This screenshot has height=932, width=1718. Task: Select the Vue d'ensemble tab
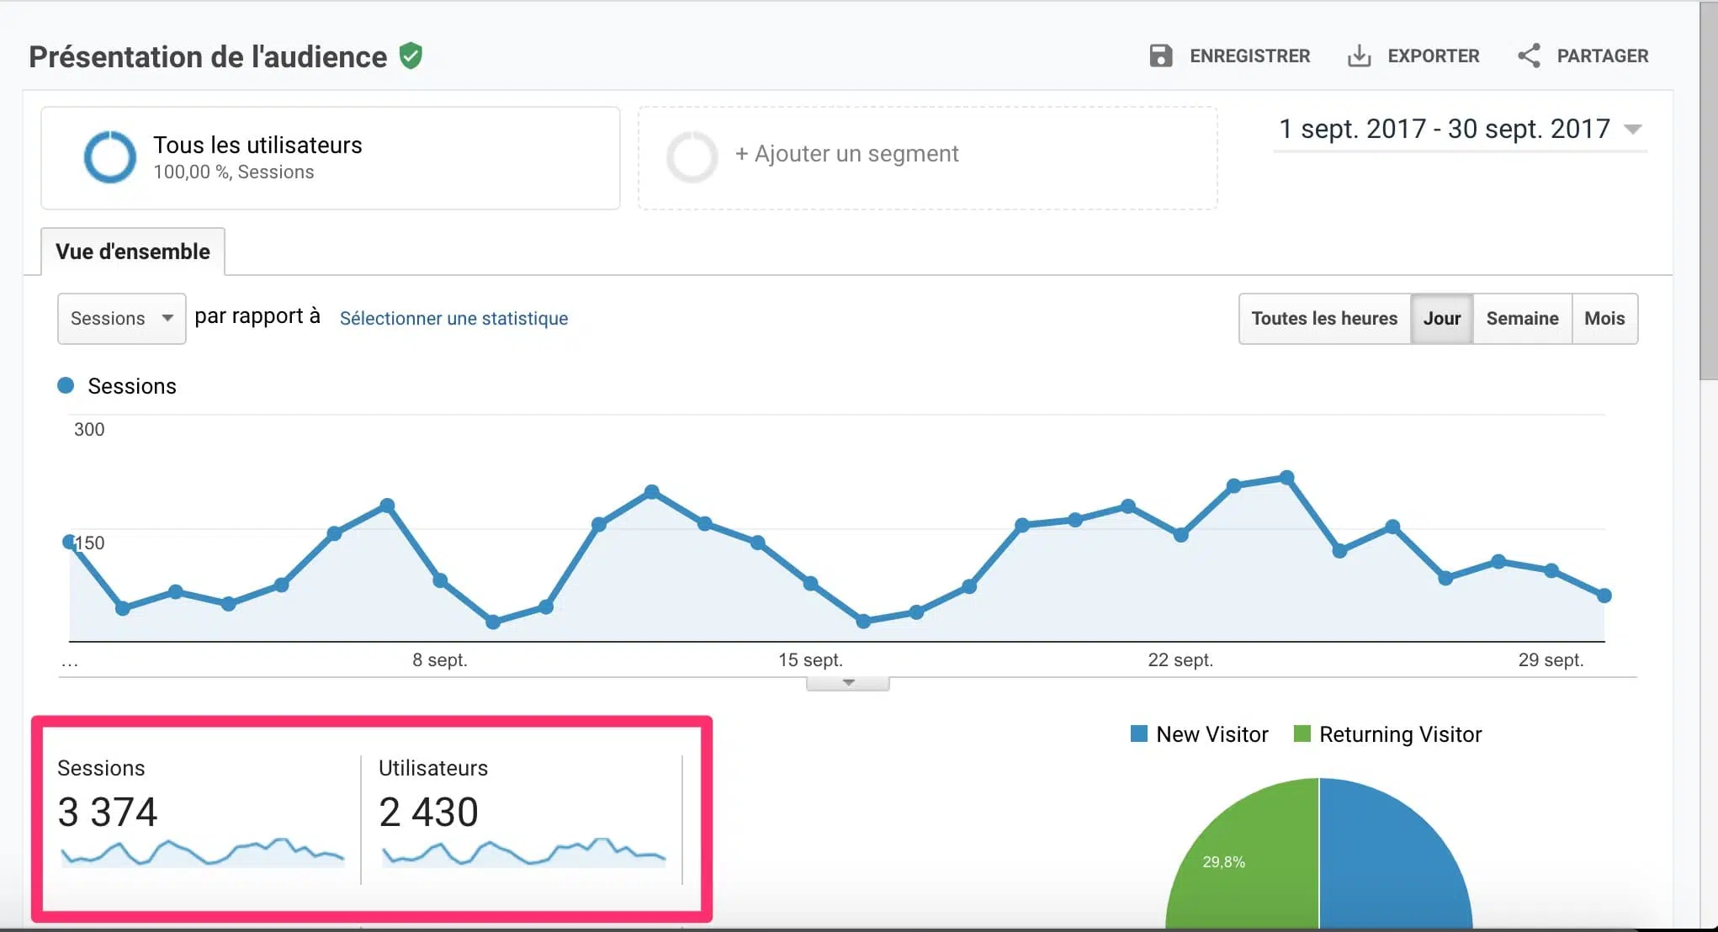133,252
